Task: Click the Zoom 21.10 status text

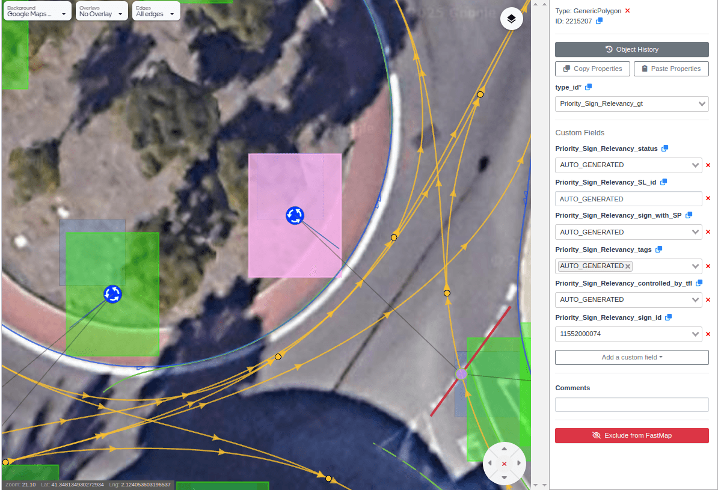Action: pos(20,485)
